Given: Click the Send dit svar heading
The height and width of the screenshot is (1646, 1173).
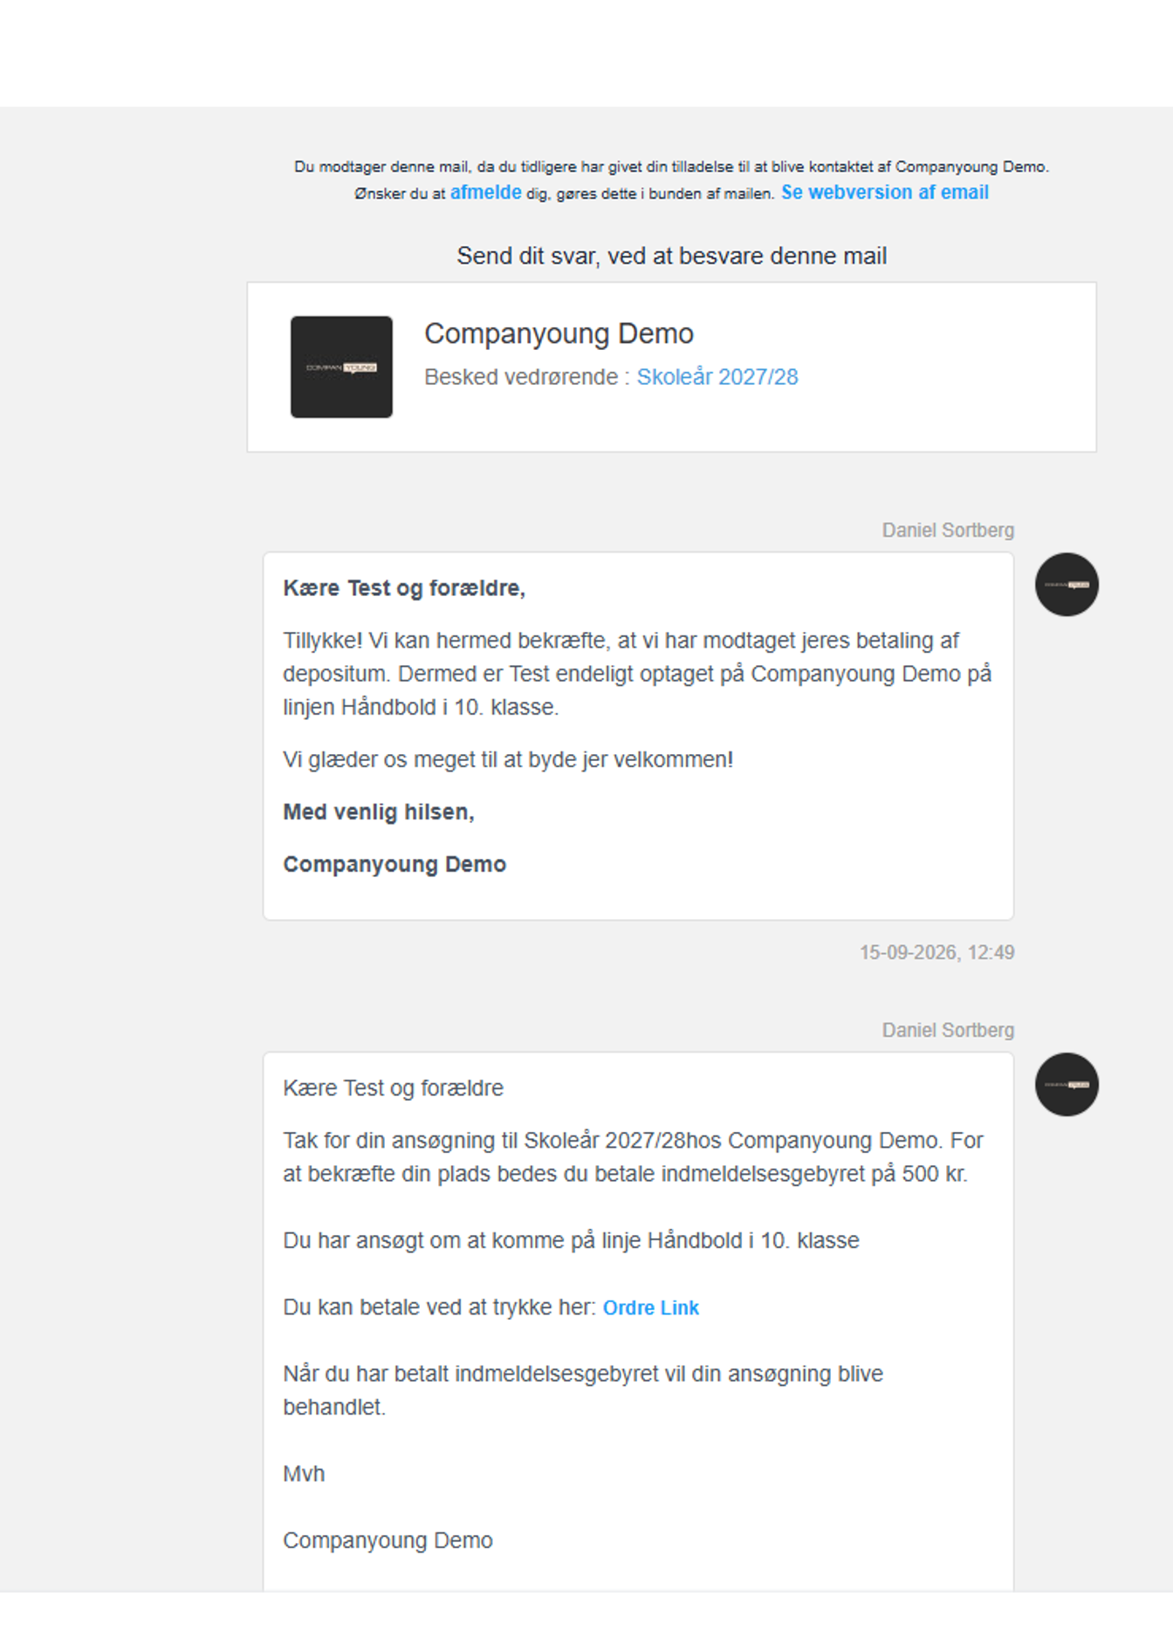Looking at the screenshot, I should (672, 256).
